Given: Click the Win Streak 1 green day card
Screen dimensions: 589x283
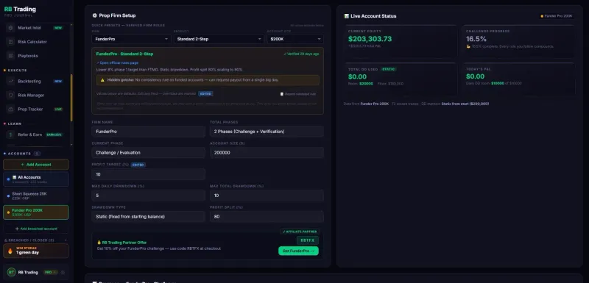Looking at the screenshot, I should pos(35,251).
